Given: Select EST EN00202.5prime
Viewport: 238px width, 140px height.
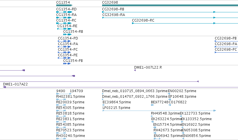Looking at the screenshot, I should tap(182, 91).
